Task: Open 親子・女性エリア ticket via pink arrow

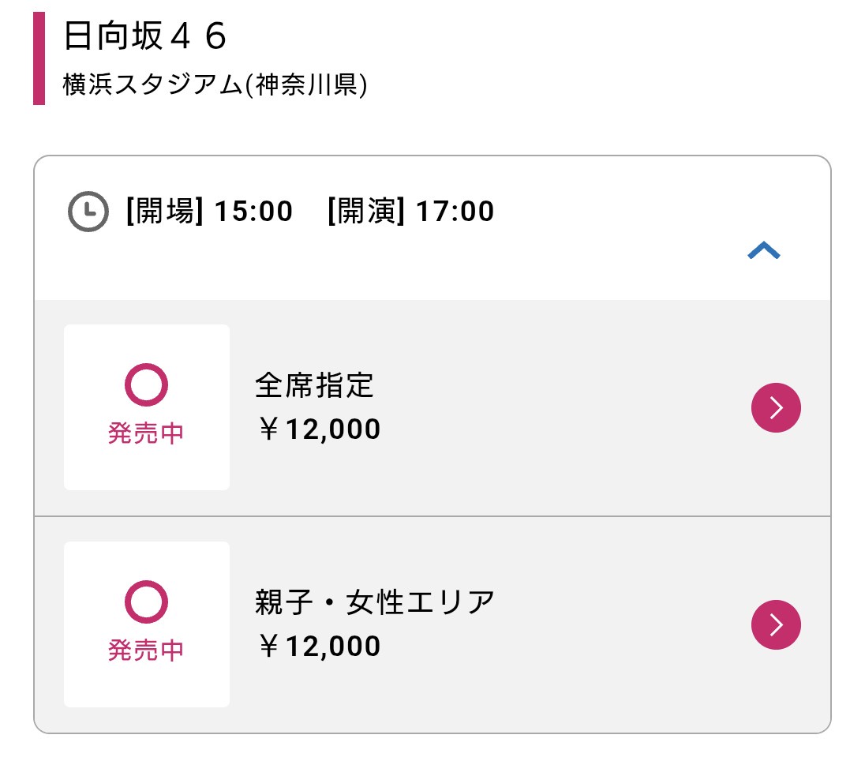Action: coord(776,625)
